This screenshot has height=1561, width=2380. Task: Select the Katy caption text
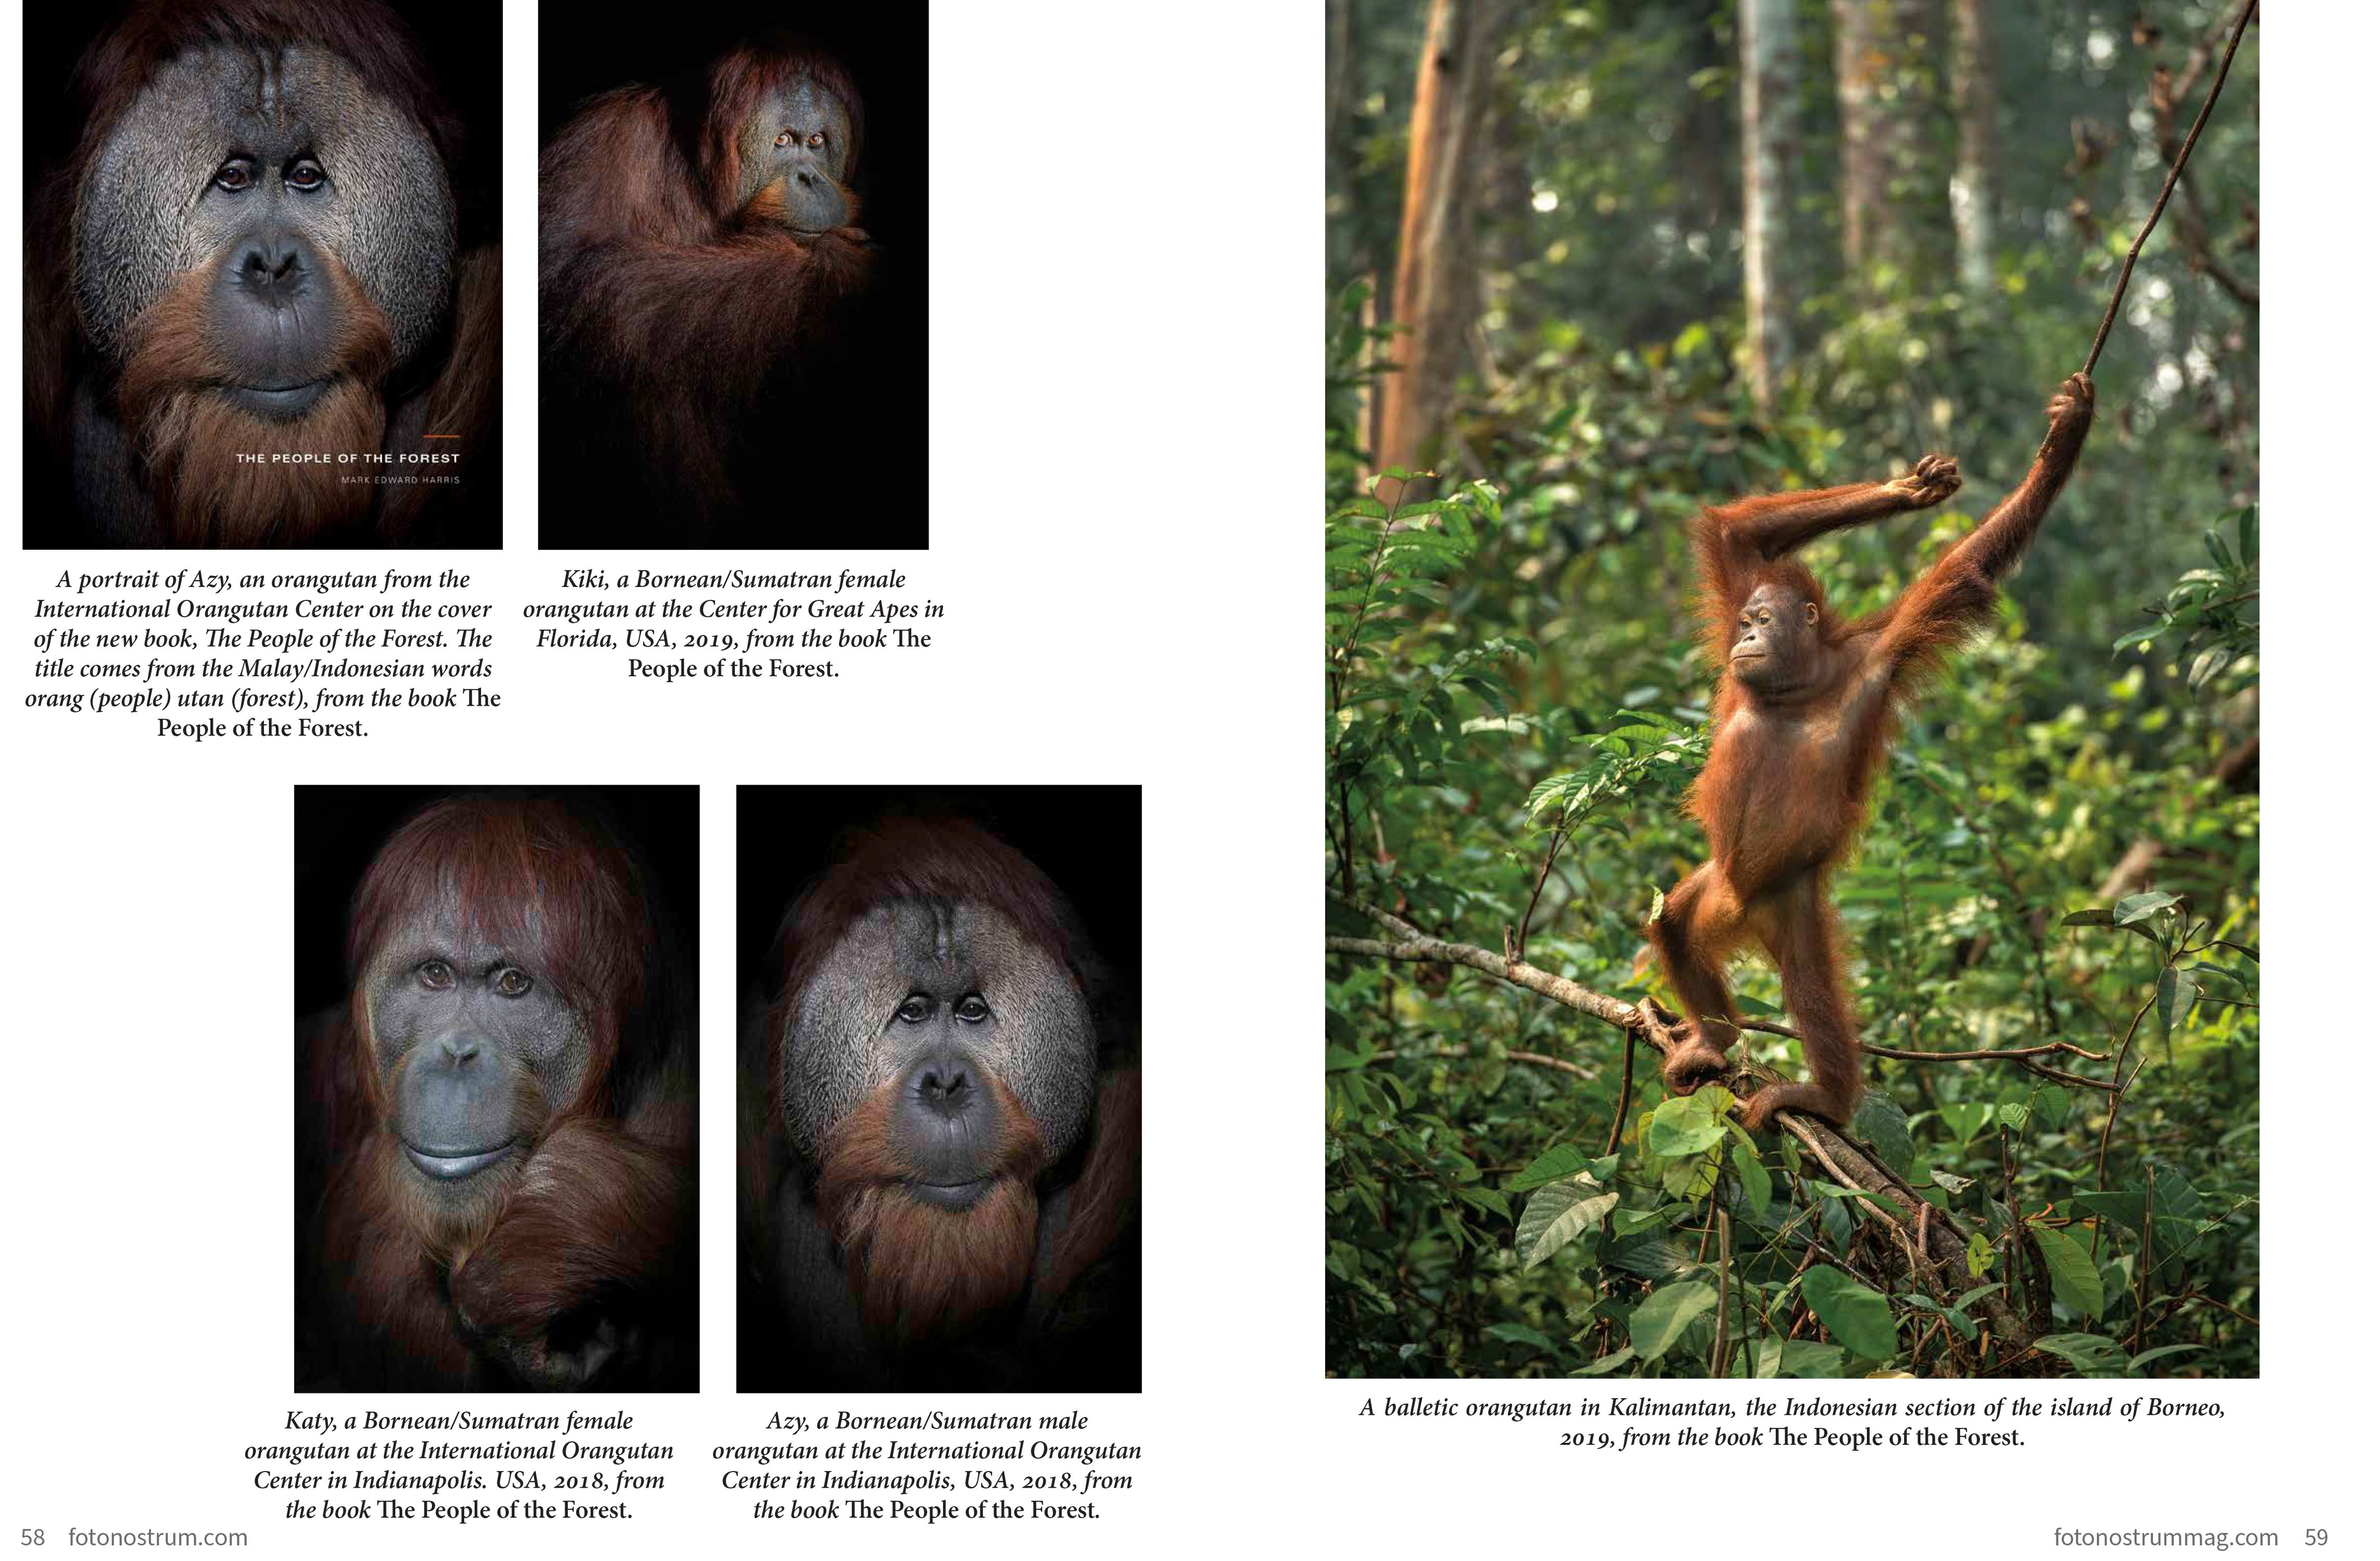pyautogui.click(x=459, y=1464)
